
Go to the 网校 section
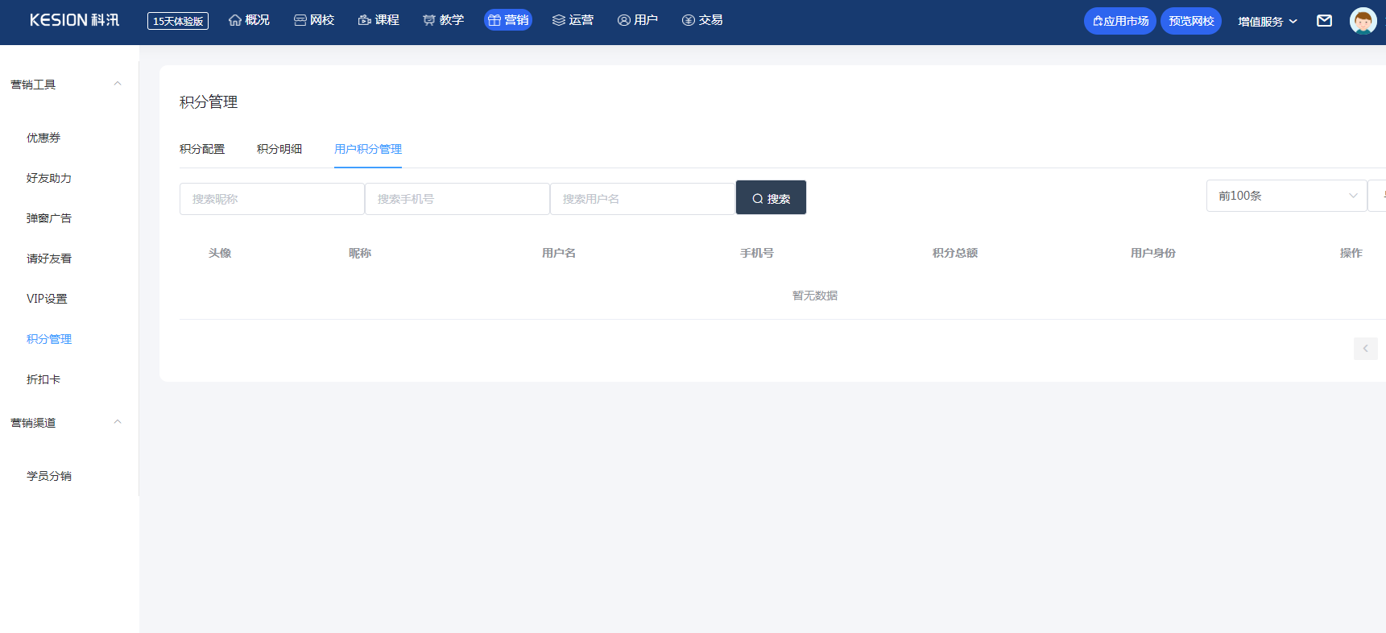(314, 20)
